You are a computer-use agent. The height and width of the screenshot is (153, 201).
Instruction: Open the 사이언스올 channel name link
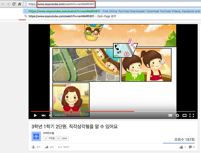[x=49, y=133]
